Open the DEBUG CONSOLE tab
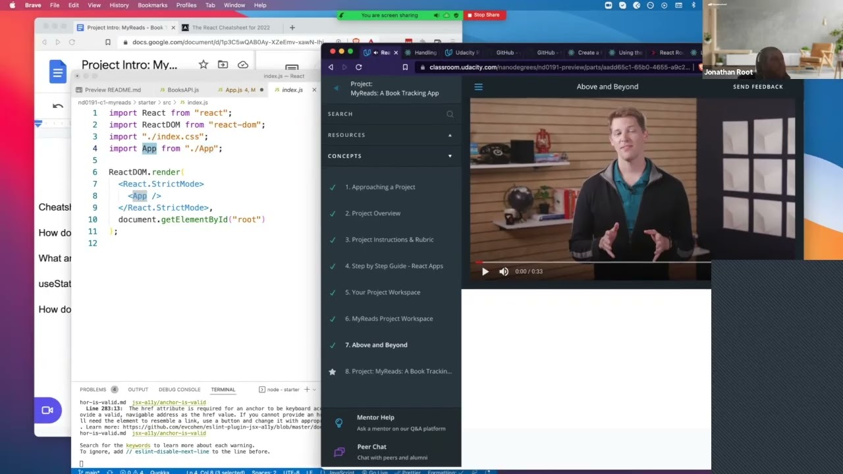Viewport: 843px width, 474px height. pos(179,389)
